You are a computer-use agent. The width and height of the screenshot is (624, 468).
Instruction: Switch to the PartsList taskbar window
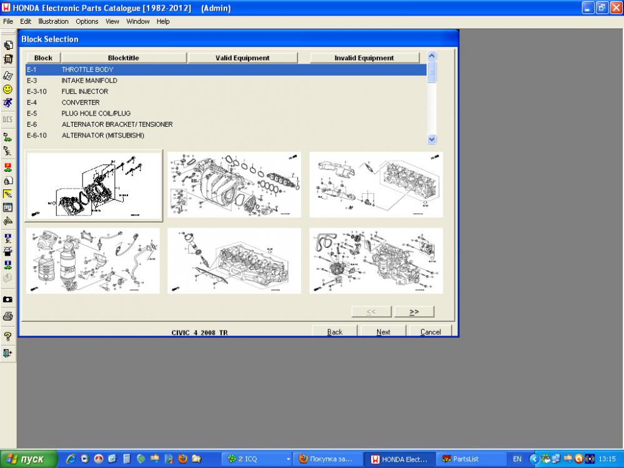[x=472, y=459]
